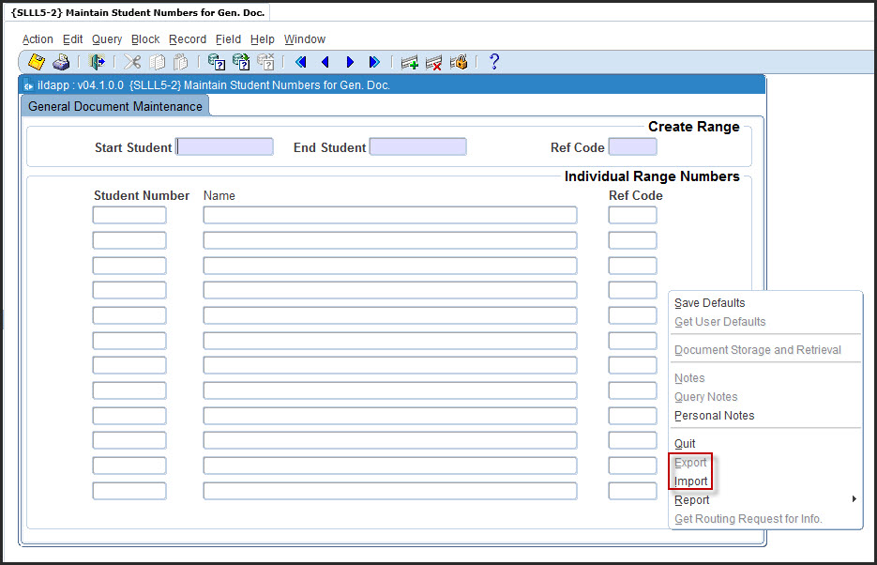Click the Paste clipboard icon

pos(181,62)
